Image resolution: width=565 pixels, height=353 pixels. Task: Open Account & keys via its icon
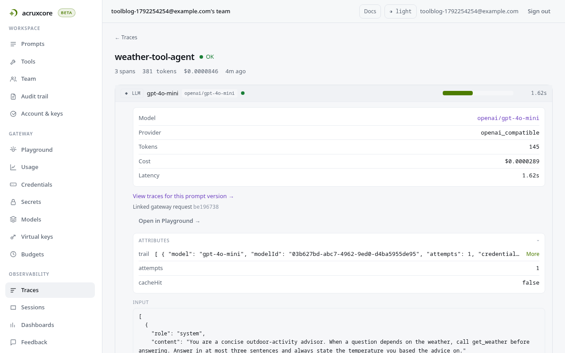(x=13, y=114)
